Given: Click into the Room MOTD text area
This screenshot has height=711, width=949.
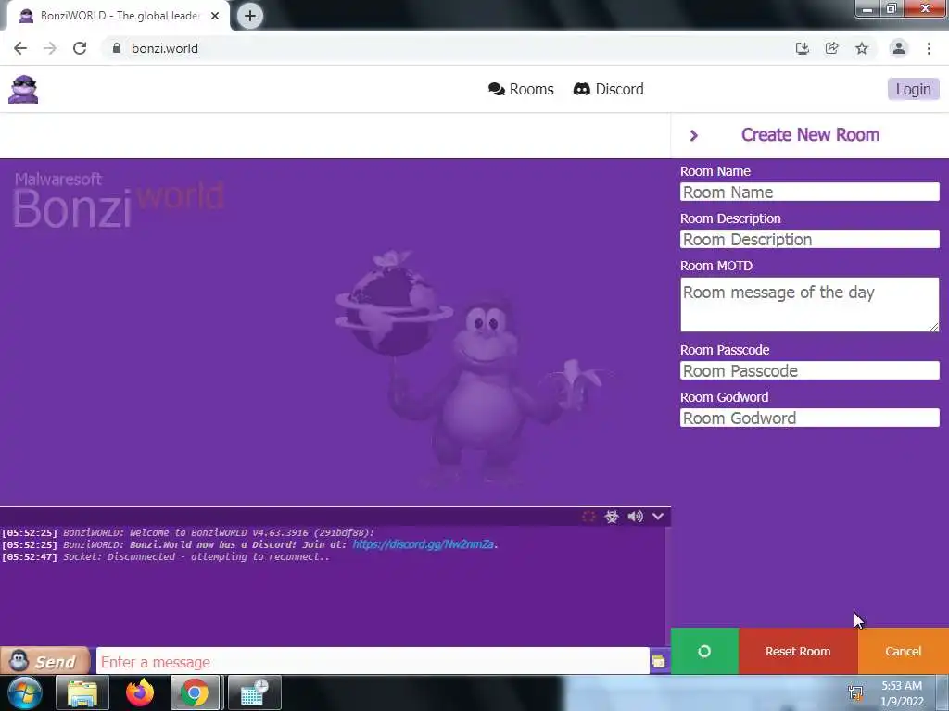Looking at the screenshot, I should click(810, 305).
